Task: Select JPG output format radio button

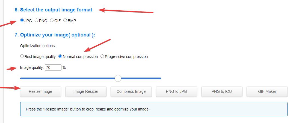Action: [22, 20]
